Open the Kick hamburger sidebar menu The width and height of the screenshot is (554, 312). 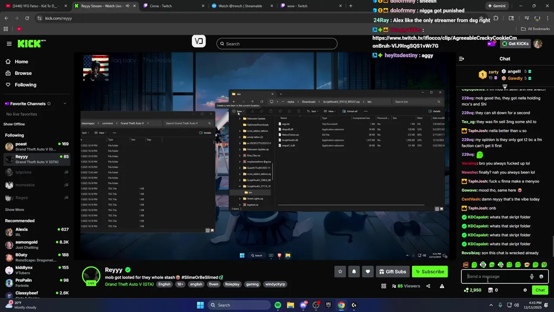tap(9, 44)
